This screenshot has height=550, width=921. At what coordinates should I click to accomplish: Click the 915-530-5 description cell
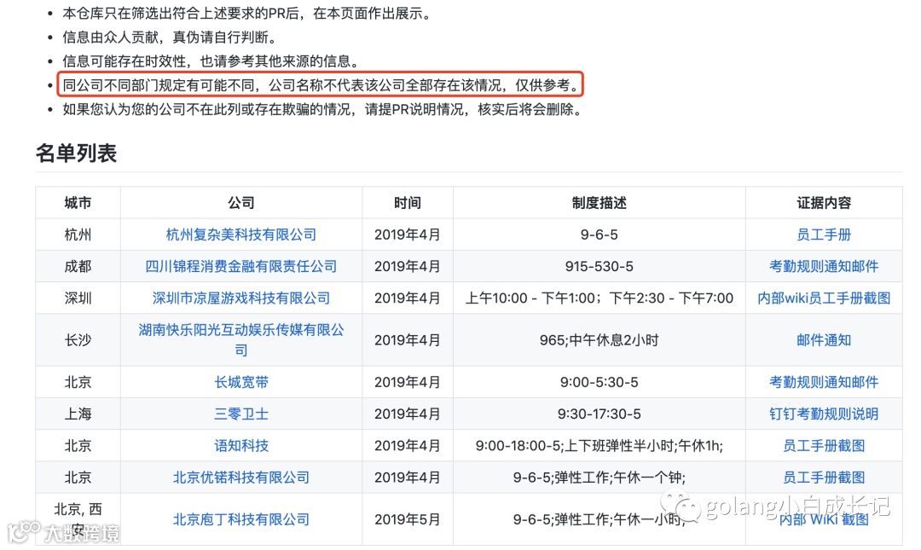(x=600, y=267)
